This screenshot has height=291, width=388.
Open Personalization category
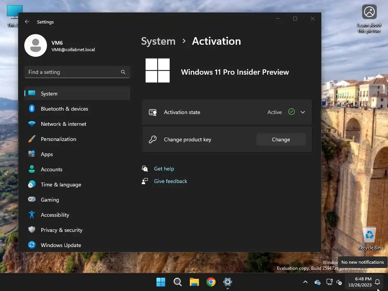[77, 139]
